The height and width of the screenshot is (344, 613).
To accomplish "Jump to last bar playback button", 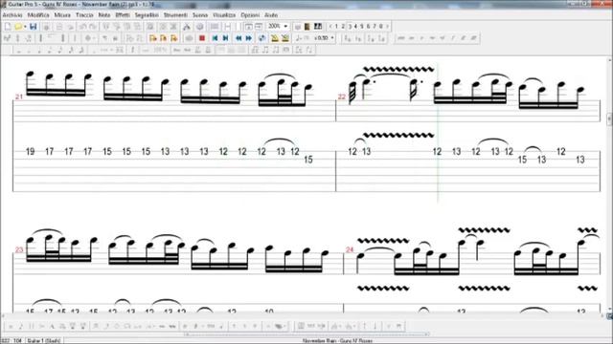I will click(x=226, y=38).
